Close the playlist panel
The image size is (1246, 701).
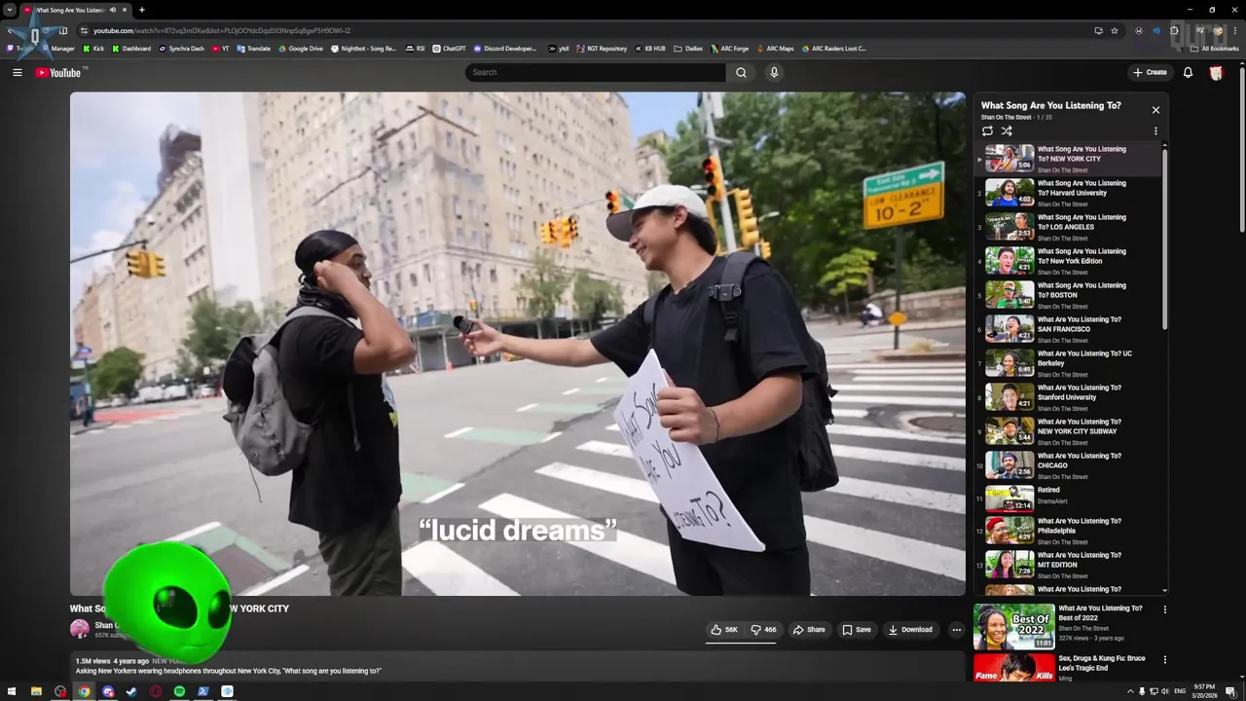tap(1155, 110)
